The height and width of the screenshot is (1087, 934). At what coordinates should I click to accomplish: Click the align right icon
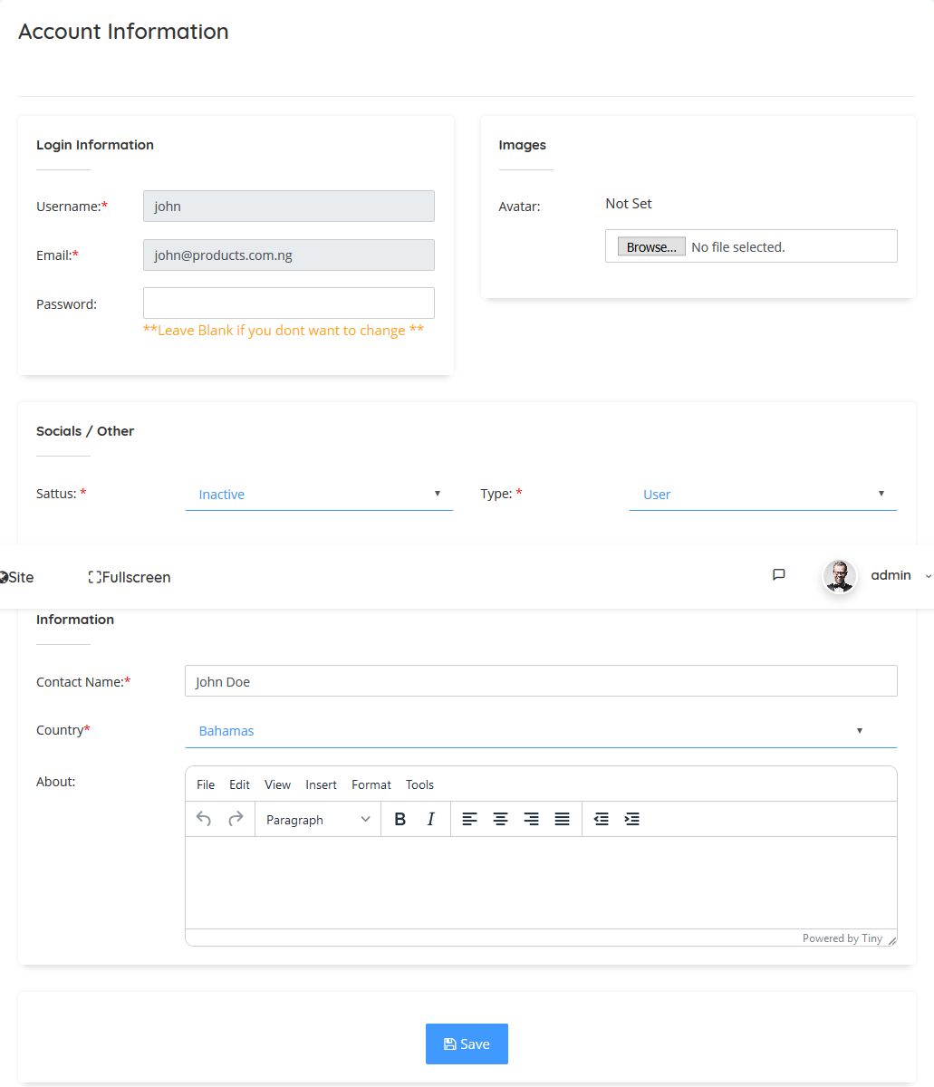tap(531, 820)
